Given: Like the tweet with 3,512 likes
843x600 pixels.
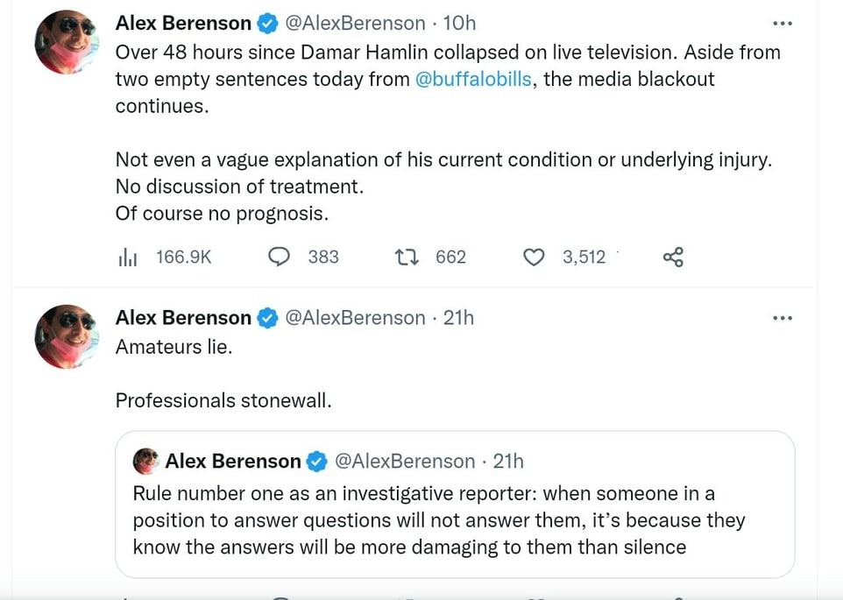Looking at the screenshot, I should click(534, 257).
